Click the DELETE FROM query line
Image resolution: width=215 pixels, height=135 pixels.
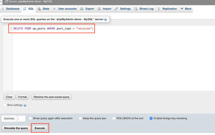pyautogui.click(x=53, y=29)
